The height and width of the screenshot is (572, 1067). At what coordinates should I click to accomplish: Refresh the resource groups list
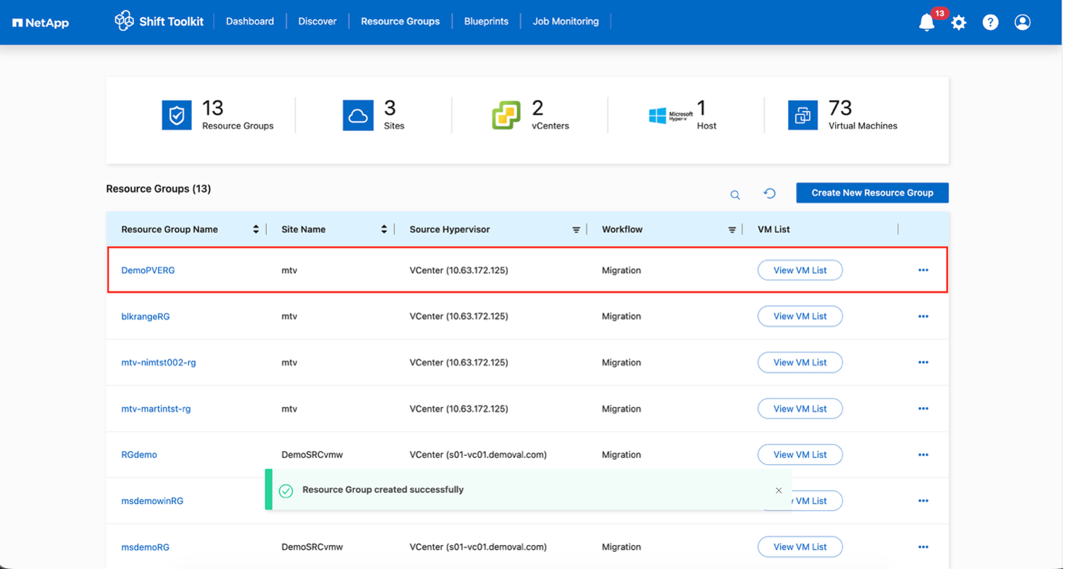(x=769, y=193)
